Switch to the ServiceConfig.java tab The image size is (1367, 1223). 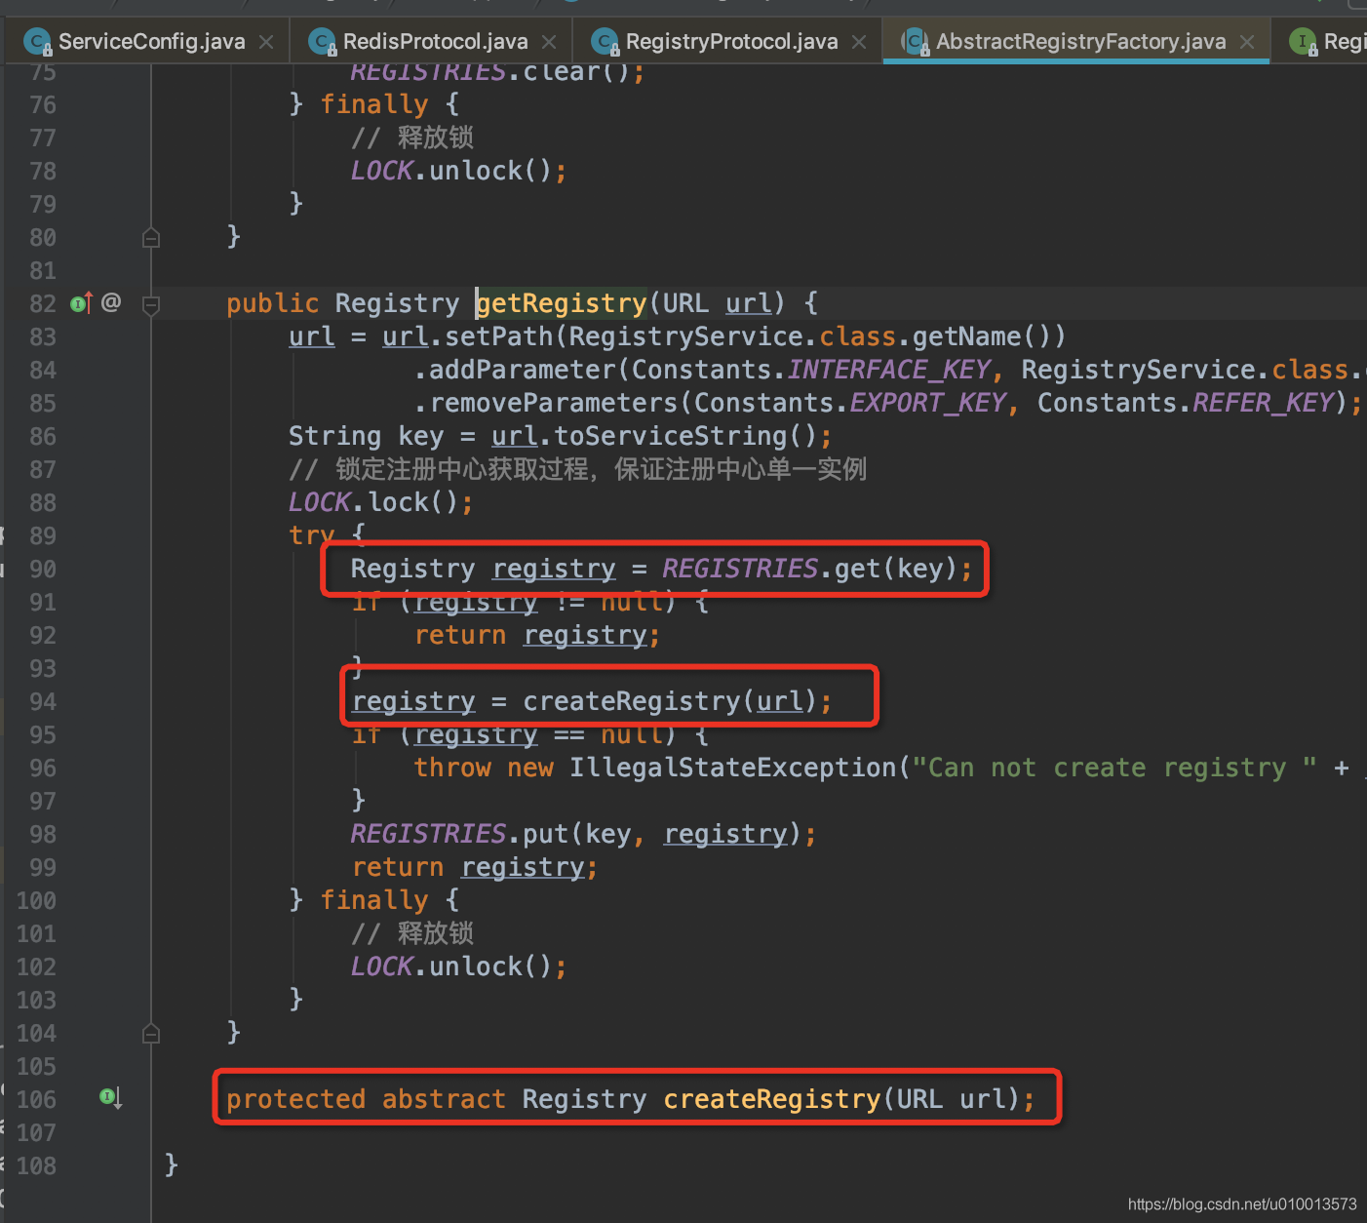tap(151, 42)
